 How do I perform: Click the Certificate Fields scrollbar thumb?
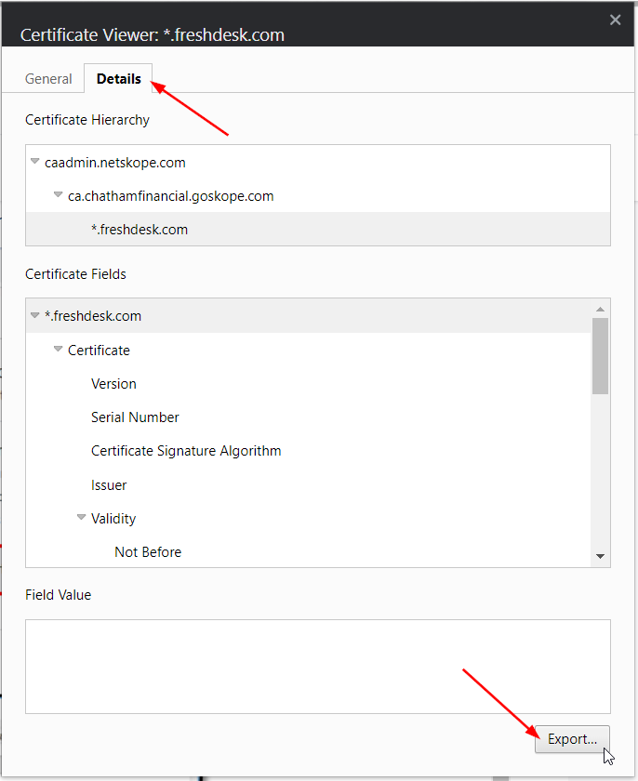click(x=600, y=356)
